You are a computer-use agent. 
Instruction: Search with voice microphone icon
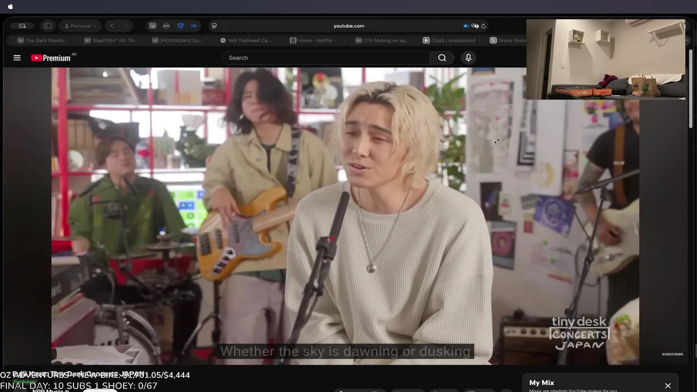click(468, 58)
